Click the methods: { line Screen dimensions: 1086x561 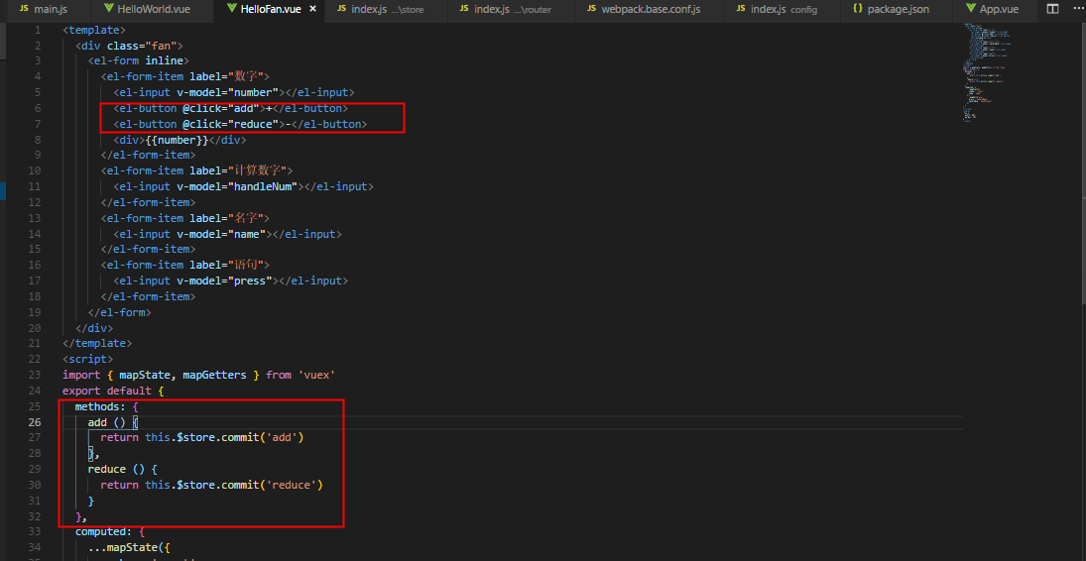tap(107, 406)
